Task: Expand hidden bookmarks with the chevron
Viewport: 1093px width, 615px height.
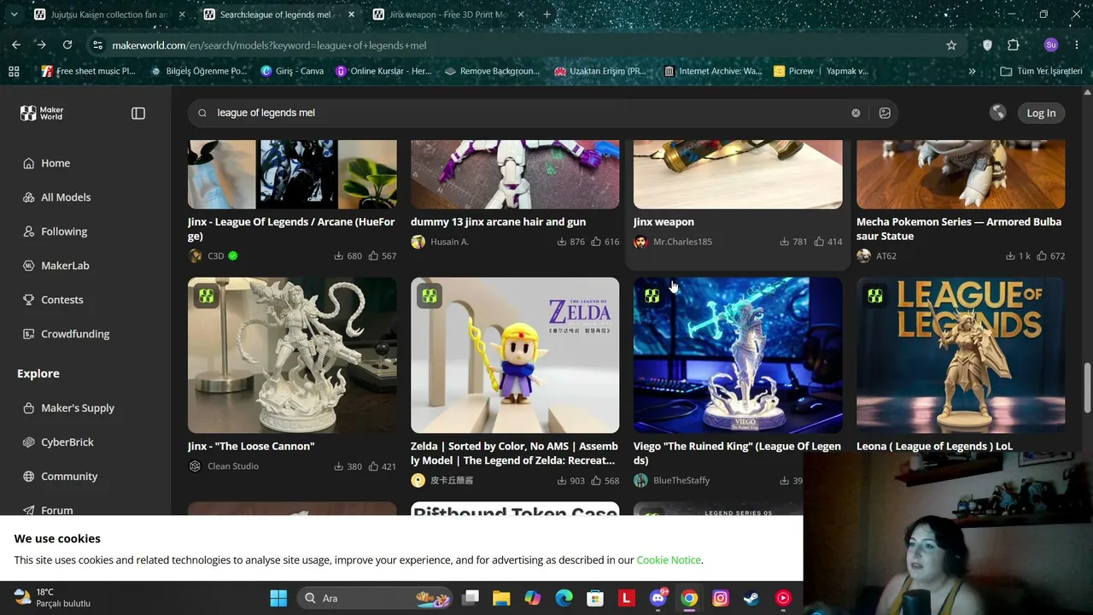Action: tap(972, 71)
